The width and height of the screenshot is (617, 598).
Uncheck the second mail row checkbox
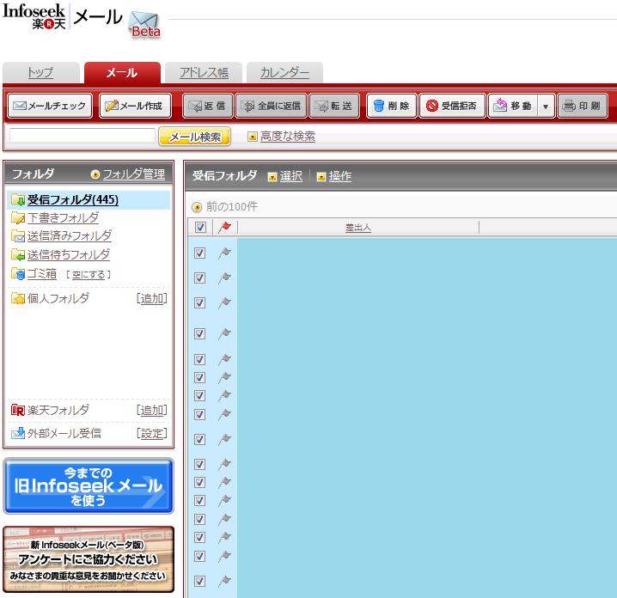[x=200, y=278]
